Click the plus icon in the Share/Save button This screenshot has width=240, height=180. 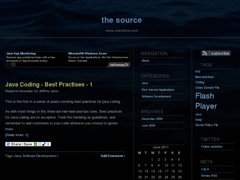pos(8,144)
